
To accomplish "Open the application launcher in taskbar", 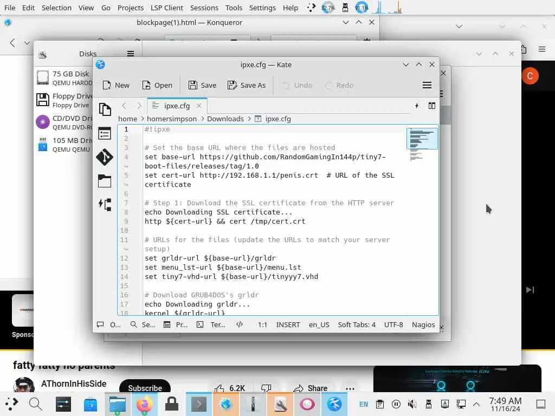I will point(12,404).
